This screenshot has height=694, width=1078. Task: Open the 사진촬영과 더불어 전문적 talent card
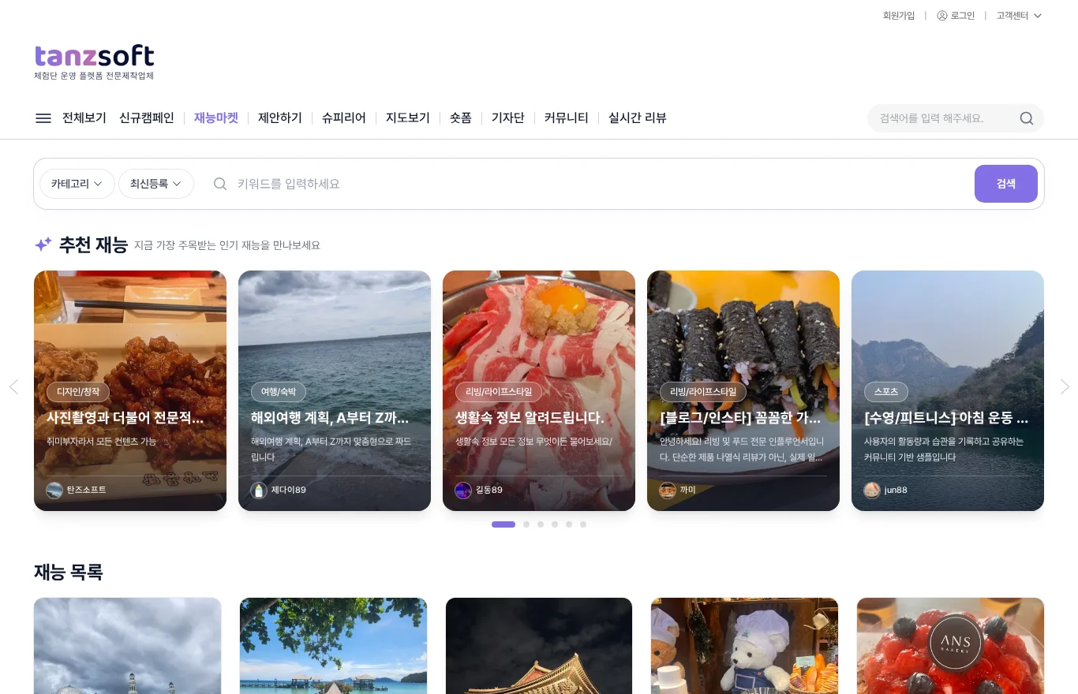[x=130, y=390]
